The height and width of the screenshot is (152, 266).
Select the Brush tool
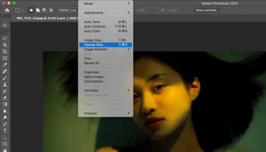(x=5, y=78)
